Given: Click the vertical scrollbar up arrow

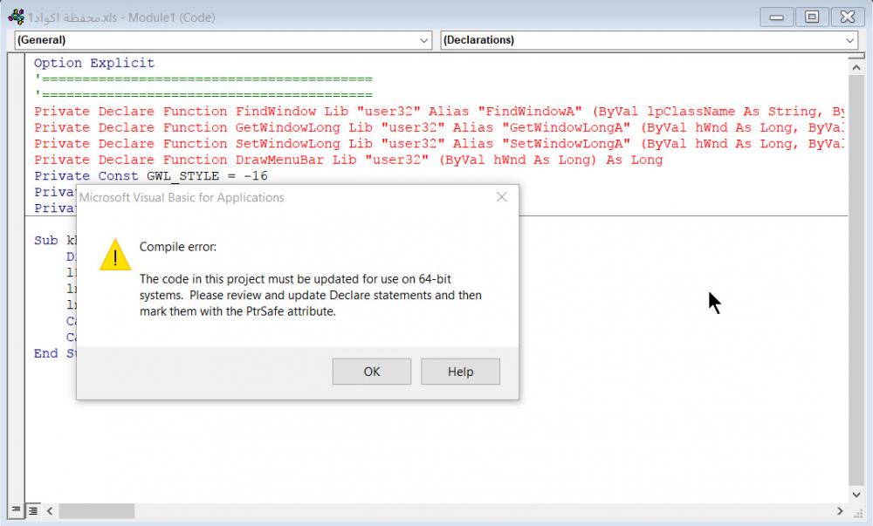Looking at the screenshot, I should (x=856, y=70).
